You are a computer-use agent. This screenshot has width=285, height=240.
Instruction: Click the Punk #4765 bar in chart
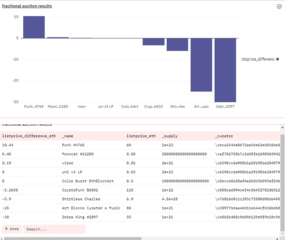point(34,27)
